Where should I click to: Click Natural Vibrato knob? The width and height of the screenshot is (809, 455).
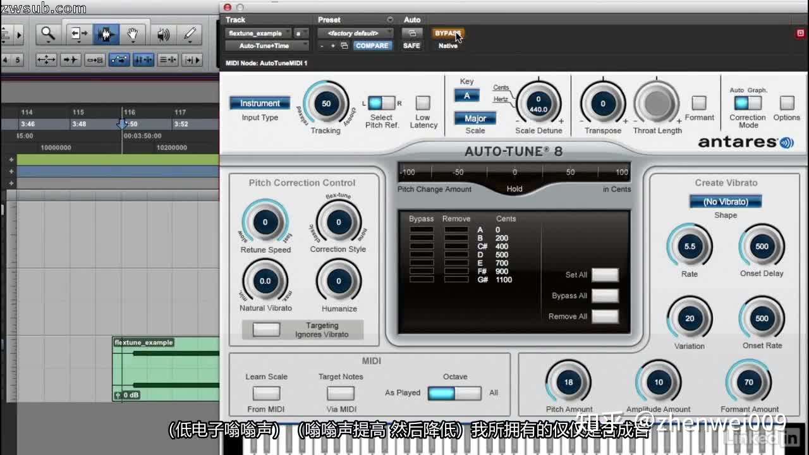click(265, 281)
